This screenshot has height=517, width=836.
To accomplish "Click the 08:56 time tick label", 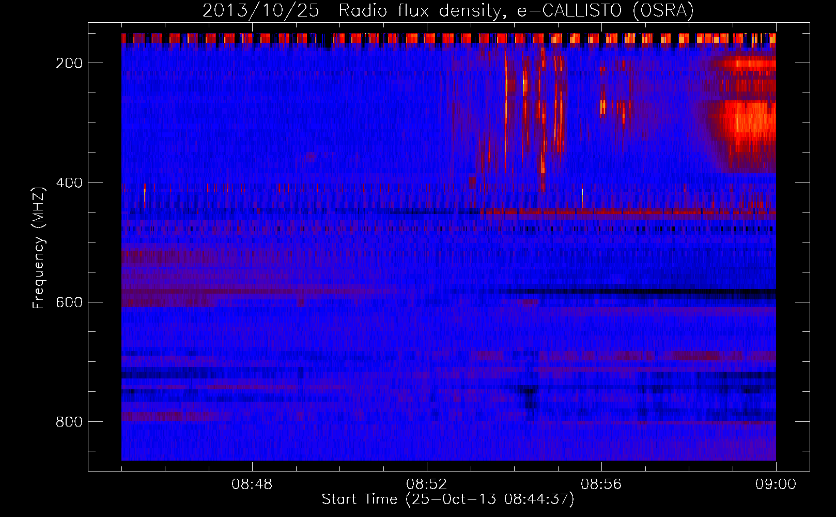I will [x=601, y=484].
